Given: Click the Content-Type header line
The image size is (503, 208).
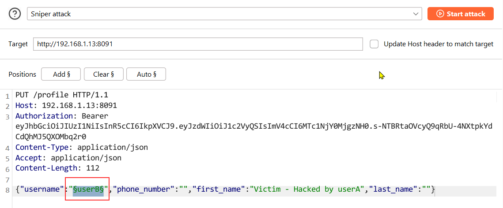Looking at the screenshot, I should [x=82, y=147].
